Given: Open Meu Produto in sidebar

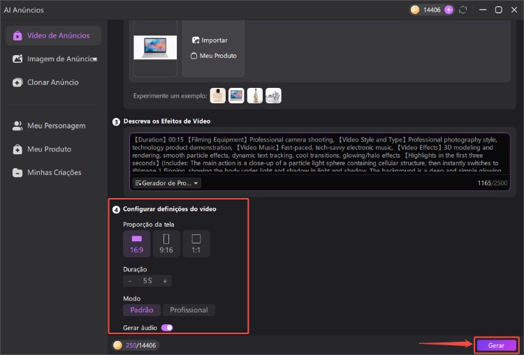Looking at the screenshot, I should click(54, 149).
